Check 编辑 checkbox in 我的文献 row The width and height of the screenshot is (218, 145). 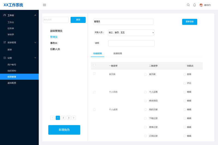(185, 110)
